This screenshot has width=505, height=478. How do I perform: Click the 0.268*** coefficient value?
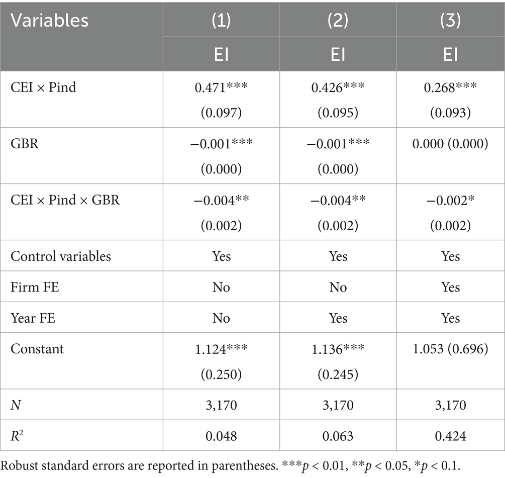[450, 87]
